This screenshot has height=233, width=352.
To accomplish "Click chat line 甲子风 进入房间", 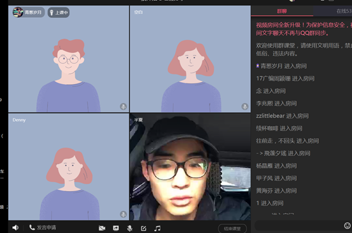I will (x=276, y=178).
